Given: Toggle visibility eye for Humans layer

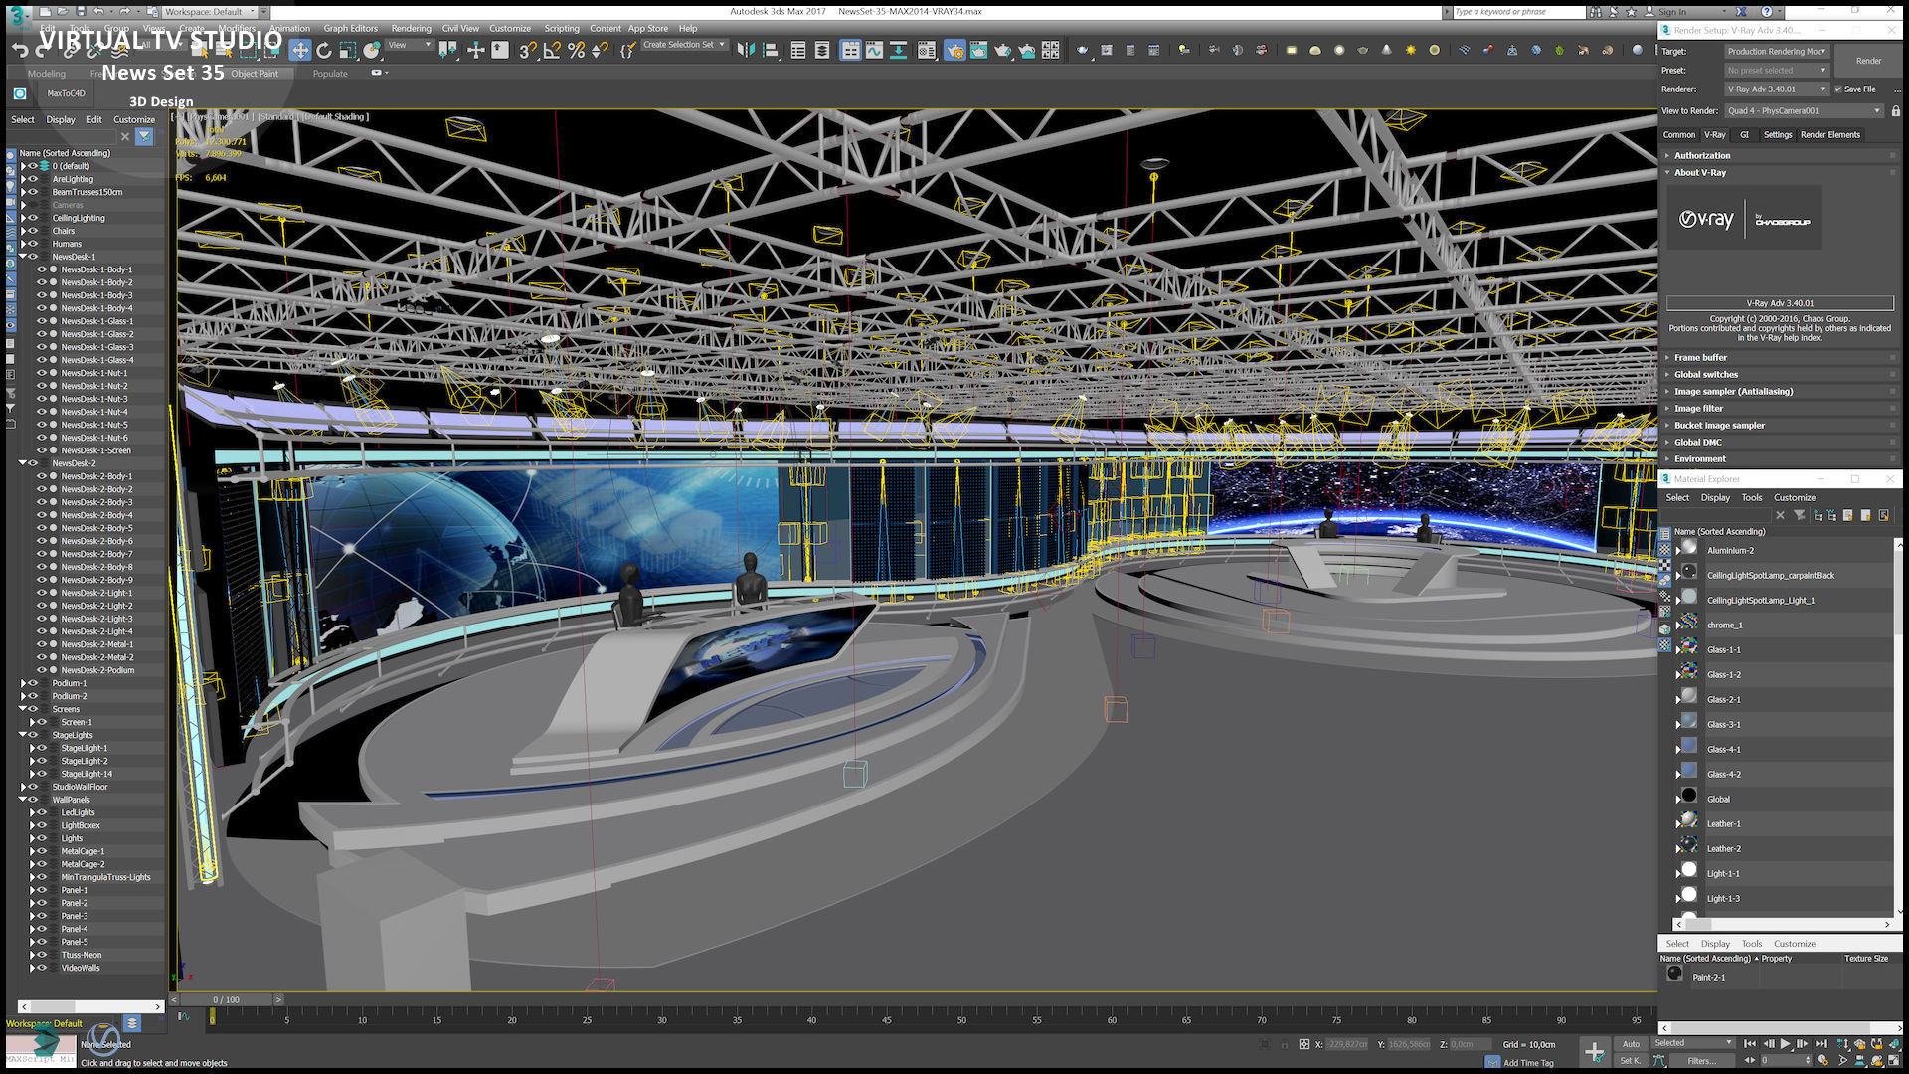Looking at the screenshot, I should click(33, 244).
